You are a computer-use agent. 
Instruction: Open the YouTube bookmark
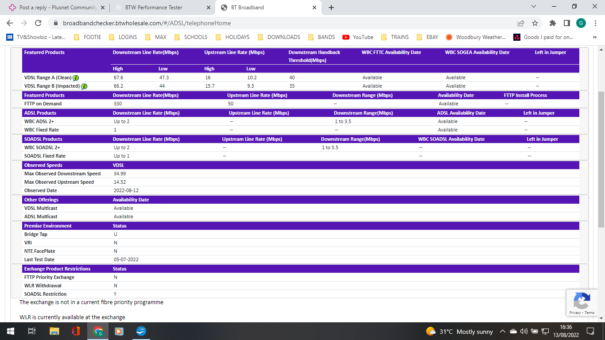click(x=358, y=37)
